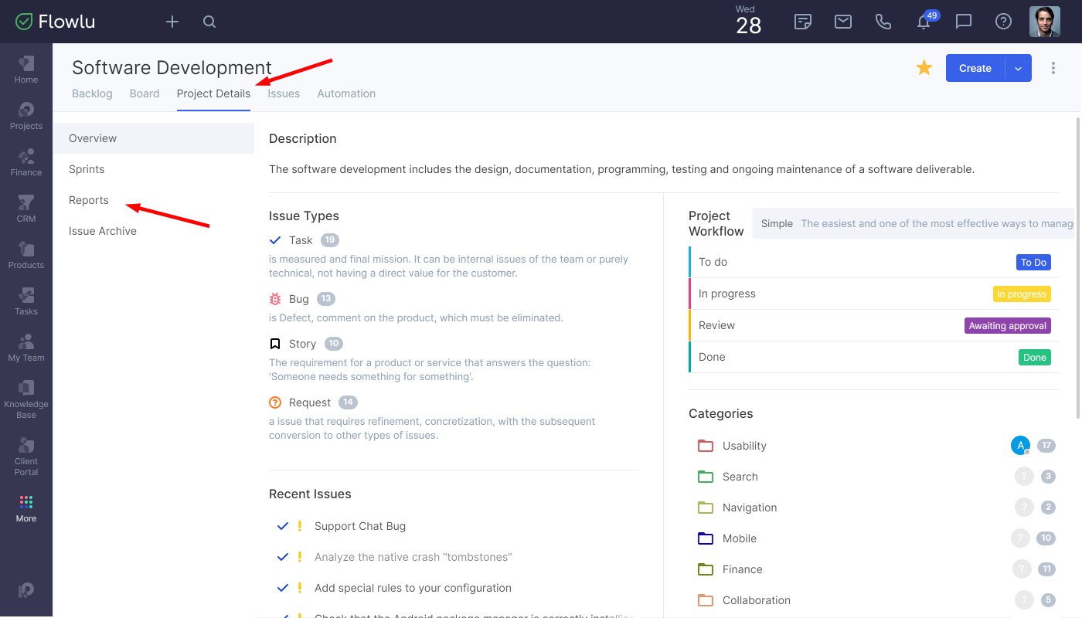1082x618 pixels.
Task: Open Knowledge Base from the sidebar
Action: 26,399
